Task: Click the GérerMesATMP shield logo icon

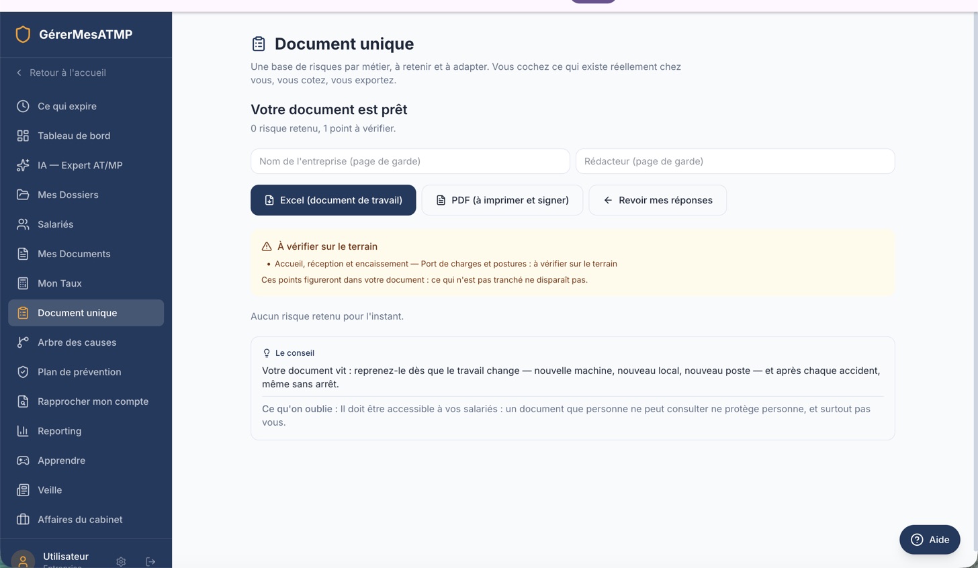Action: [x=23, y=34]
